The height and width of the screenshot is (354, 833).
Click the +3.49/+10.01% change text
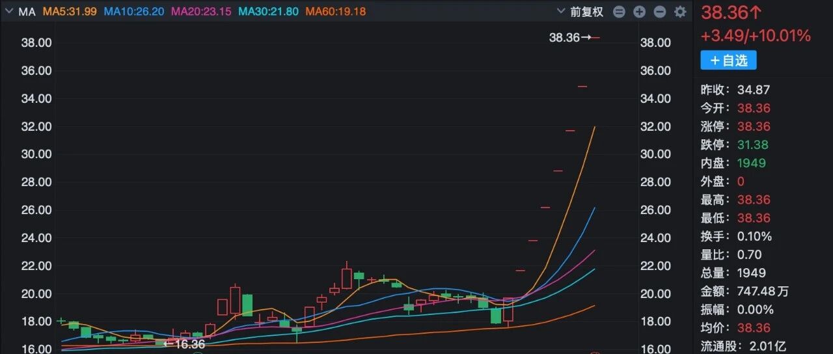pyautogui.click(x=755, y=35)
